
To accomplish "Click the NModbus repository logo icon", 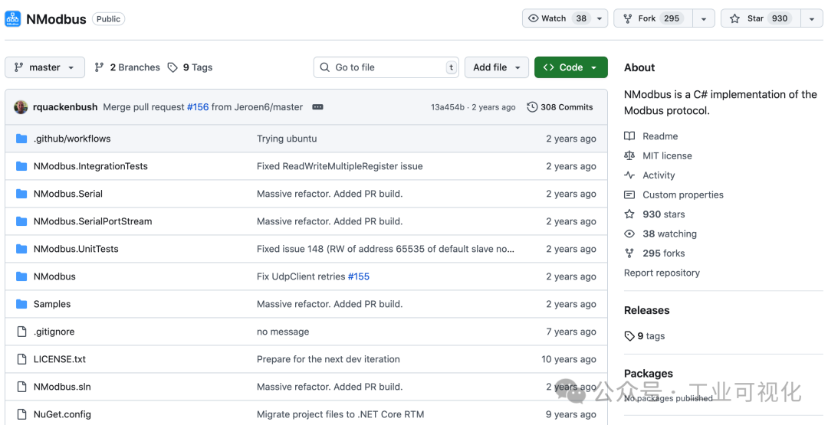I will [13, 19].
